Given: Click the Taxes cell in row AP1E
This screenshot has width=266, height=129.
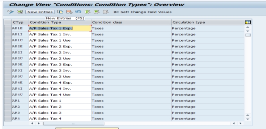Looking at the screenshot, I should pos(131,28).
